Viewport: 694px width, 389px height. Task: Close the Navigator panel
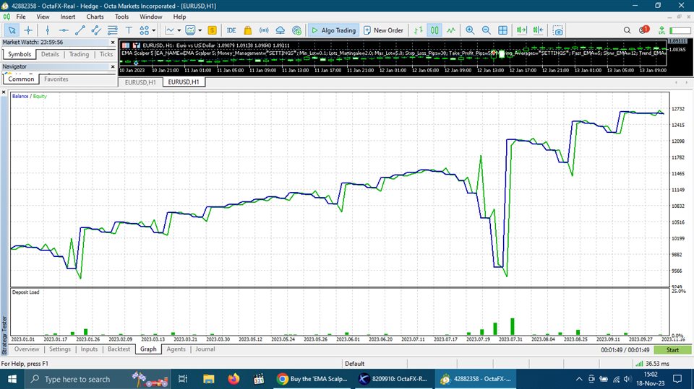(113, 66)
